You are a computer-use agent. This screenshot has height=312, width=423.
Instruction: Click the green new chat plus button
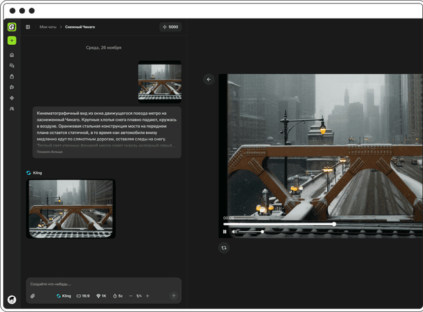[12, 40]
